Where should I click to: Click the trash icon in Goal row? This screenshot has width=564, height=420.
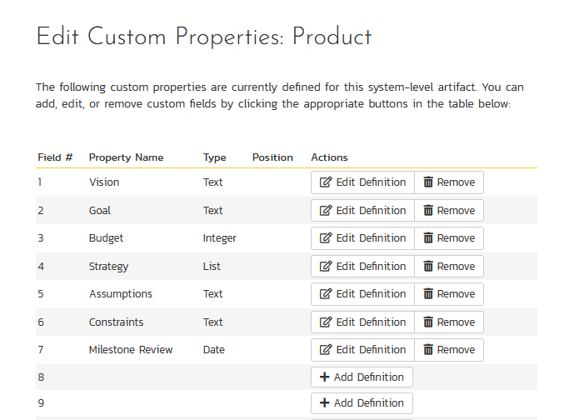pos(428,211)
